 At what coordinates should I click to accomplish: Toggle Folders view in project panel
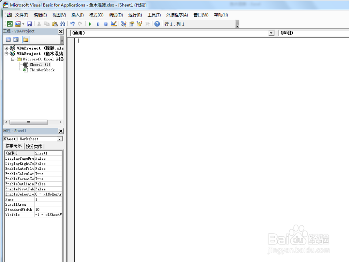25,40
